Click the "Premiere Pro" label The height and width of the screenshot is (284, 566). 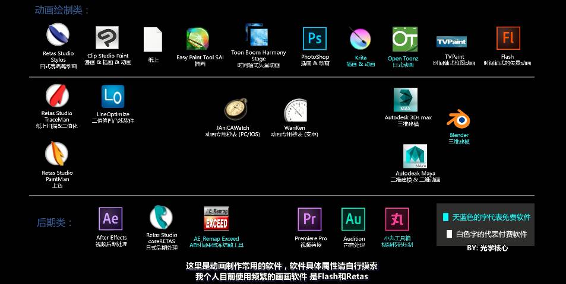pyautogui.click(x=311, y=238)
